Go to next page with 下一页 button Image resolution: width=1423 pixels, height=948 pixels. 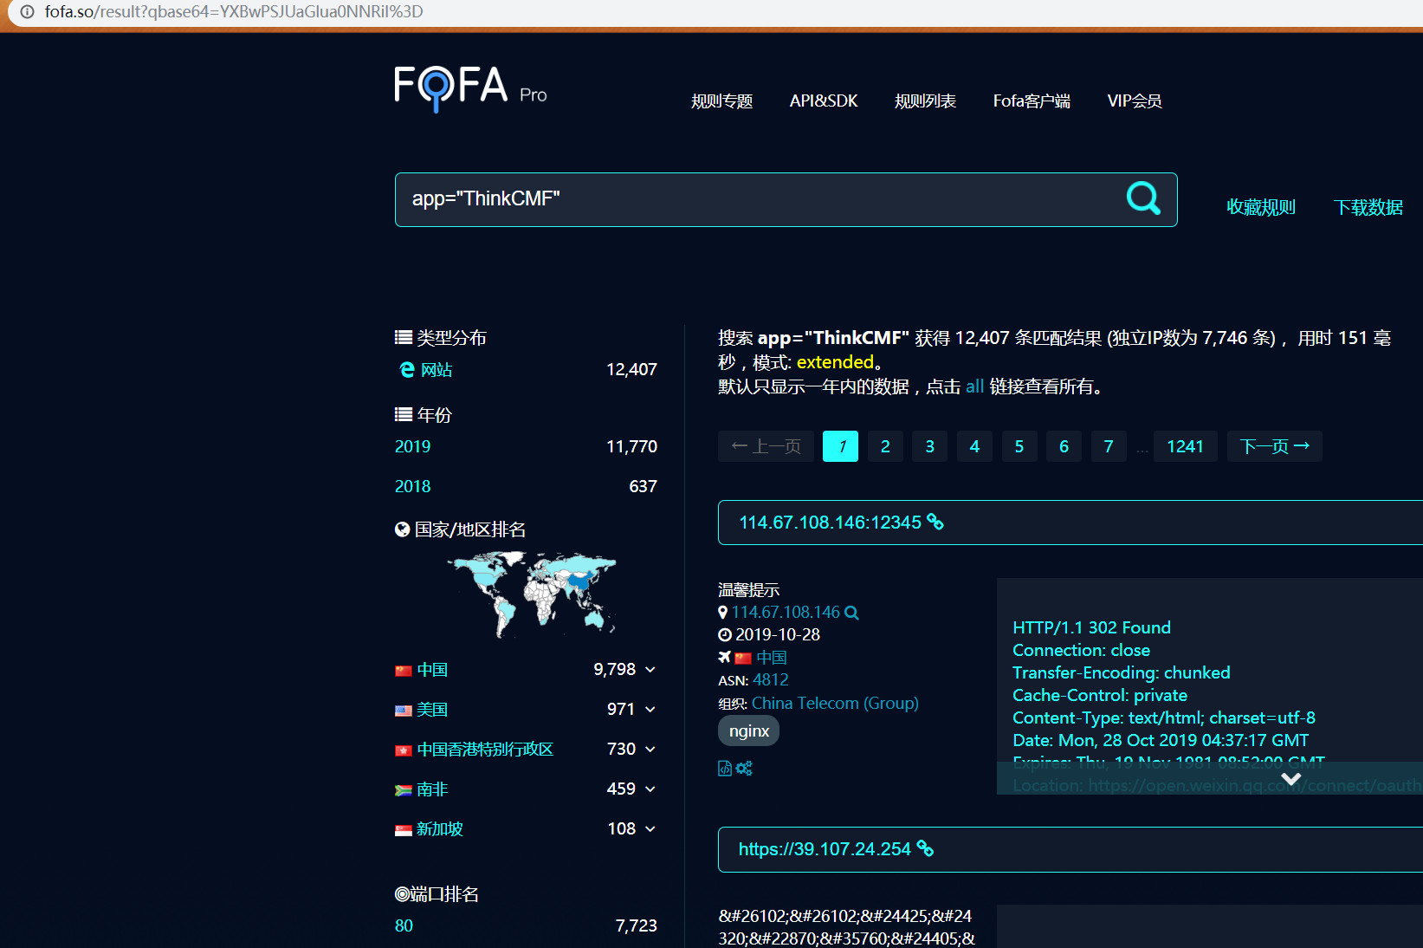1274,446
